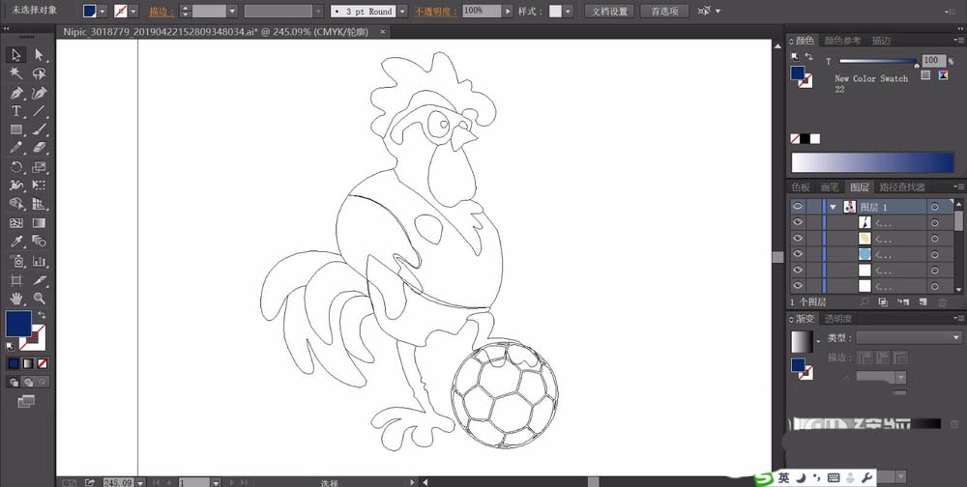Image resolution: width=967 pixels, height=487 pixels.
Task: Hide the bottom visible sublayer in Layers panel
Action: pos(798,285)
